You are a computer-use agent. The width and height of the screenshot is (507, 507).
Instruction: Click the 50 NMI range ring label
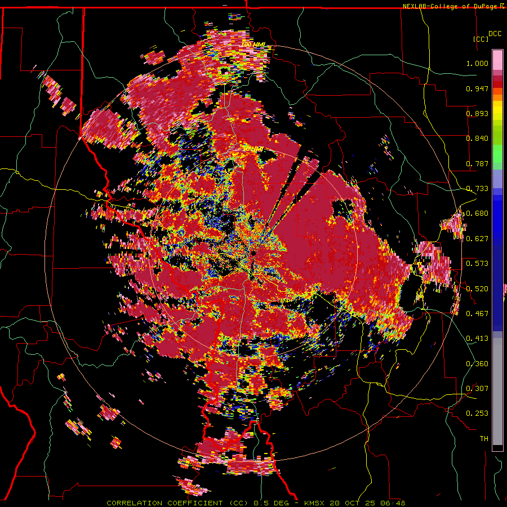click(253, 149)
